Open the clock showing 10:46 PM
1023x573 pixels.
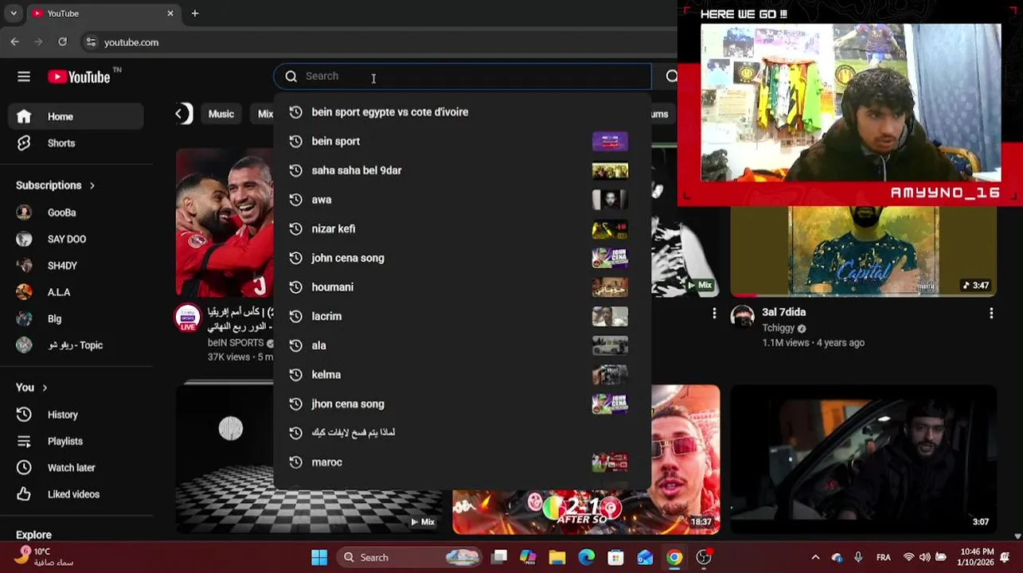pyautogui.click(x=978, y=557)
